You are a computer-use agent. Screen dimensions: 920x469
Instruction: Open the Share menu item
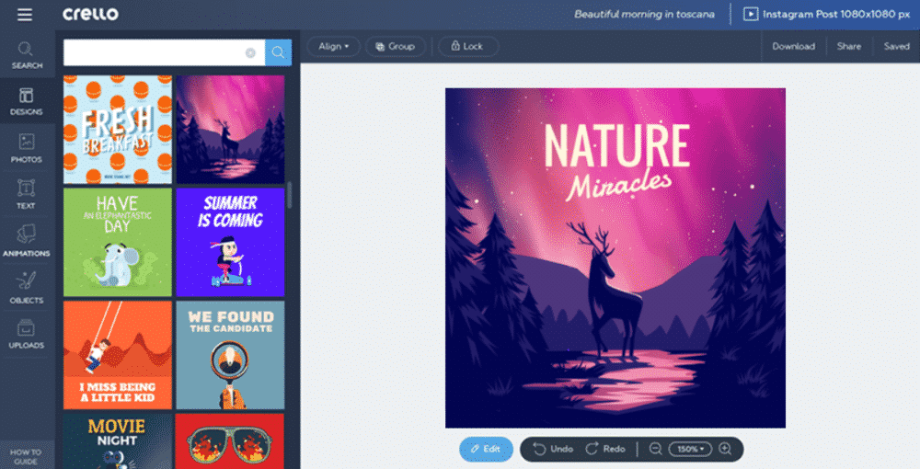click(848, 46)
